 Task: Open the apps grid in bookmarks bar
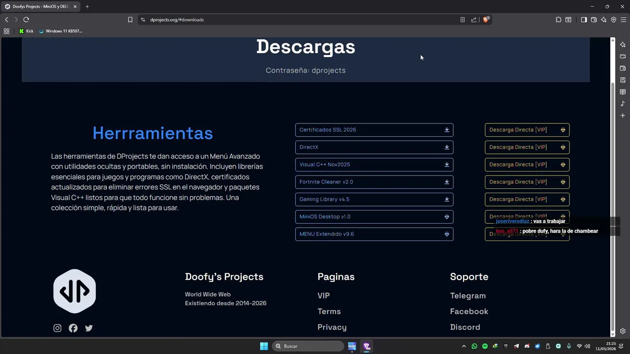6,31
